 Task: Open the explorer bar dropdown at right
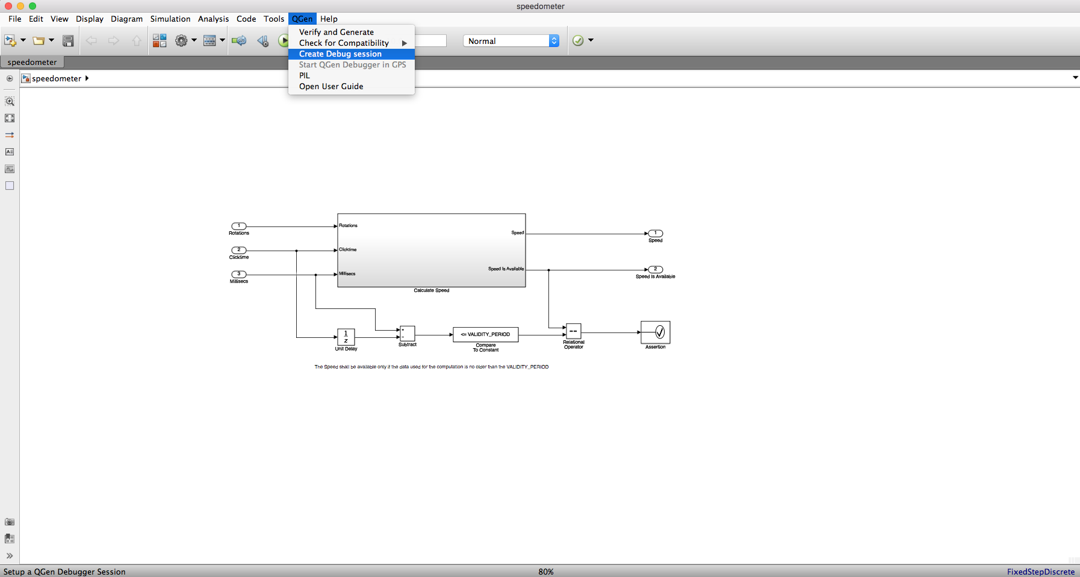[x=1075, y=78]
